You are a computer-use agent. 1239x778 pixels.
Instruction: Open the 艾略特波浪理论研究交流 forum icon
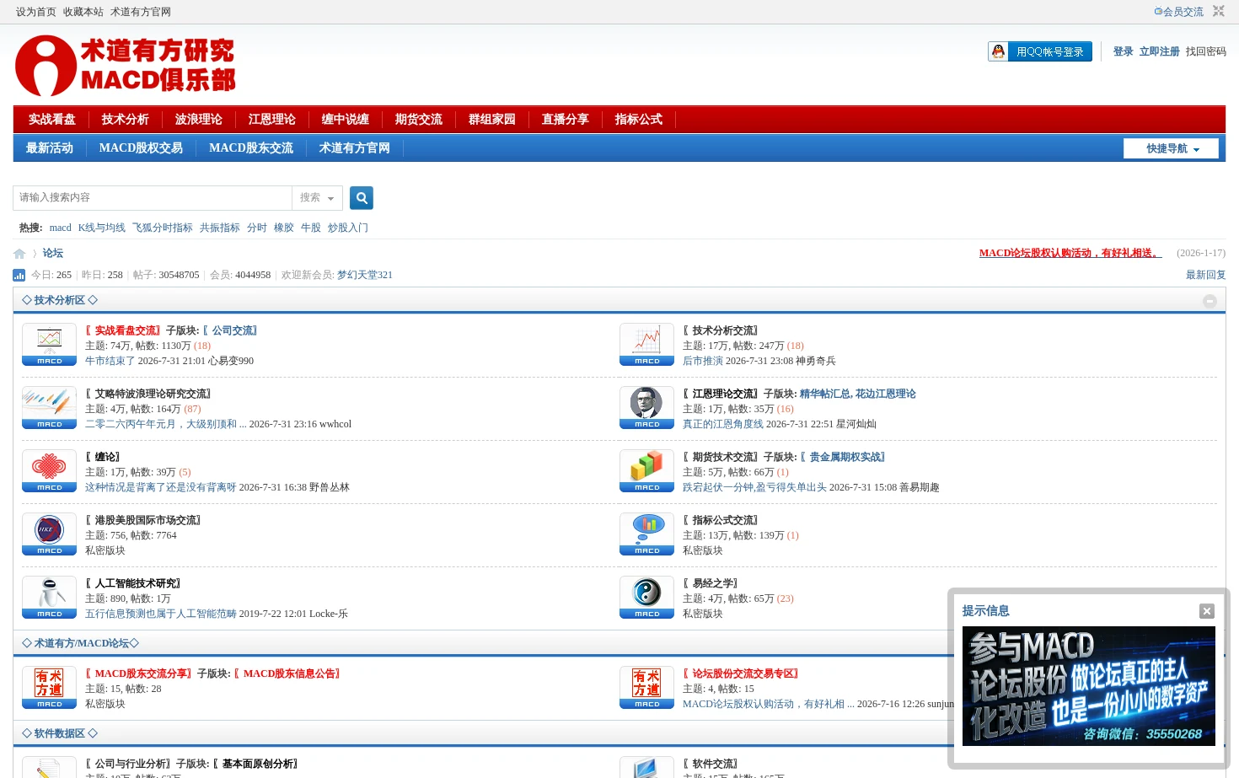[x=50, y=407]
